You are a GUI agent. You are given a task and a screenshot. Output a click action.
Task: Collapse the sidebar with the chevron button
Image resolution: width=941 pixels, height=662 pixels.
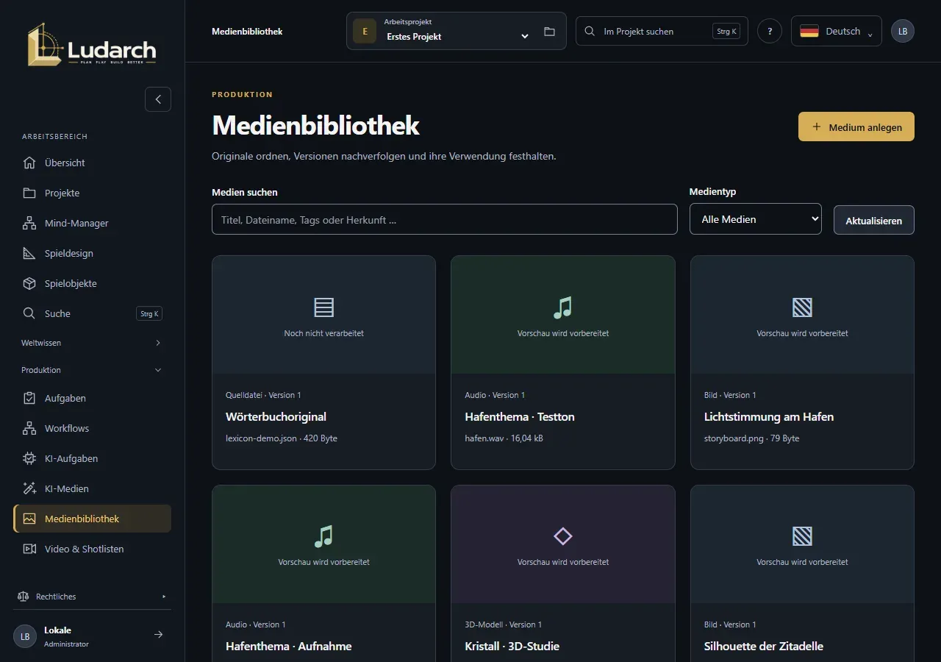click(158, 99)
